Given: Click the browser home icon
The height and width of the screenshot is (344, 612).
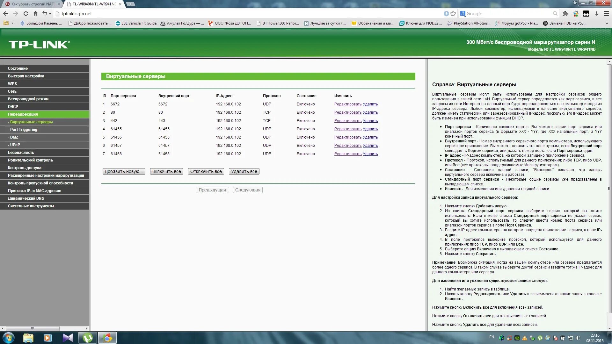Looking at the screenshot, I should (x=36, y=13).
